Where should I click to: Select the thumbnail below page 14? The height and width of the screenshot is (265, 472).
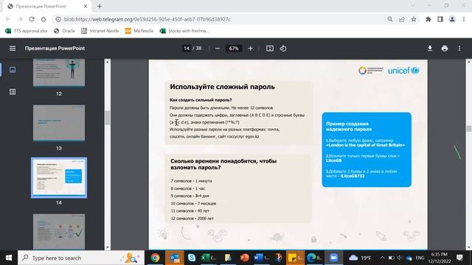(59, 232)
